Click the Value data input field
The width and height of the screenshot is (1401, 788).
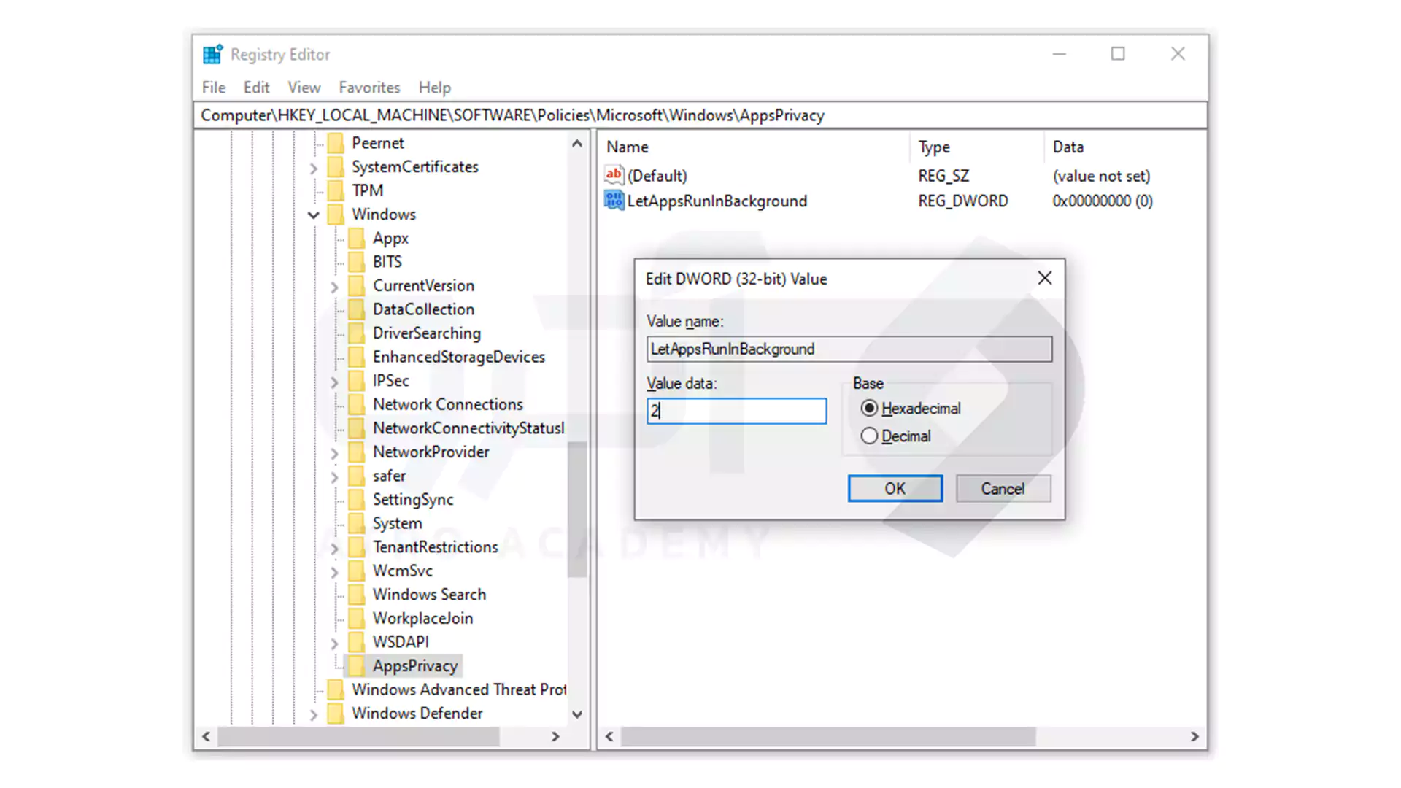pyautogui.click(x=736, y=411)
